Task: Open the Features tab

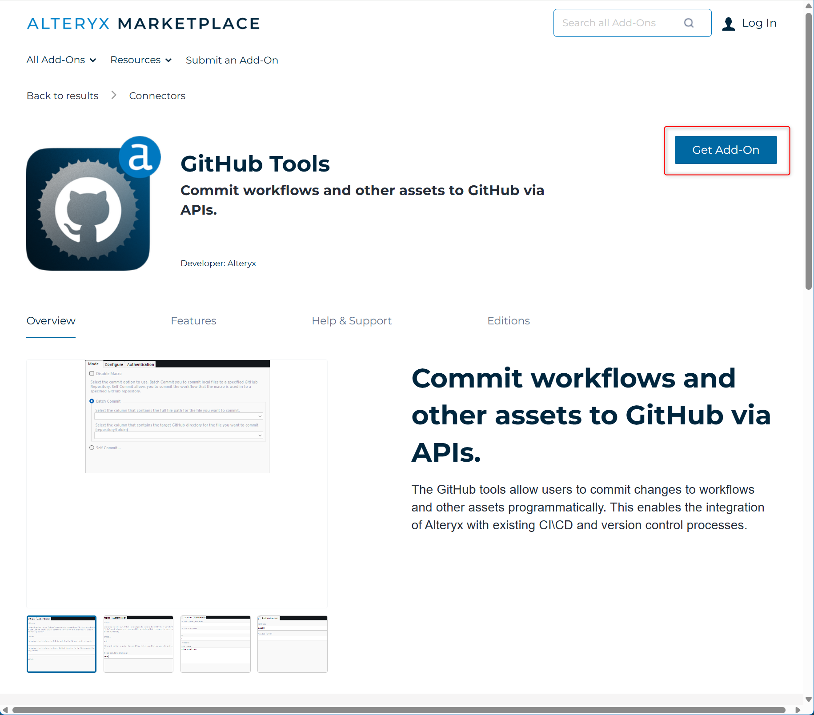Action: click(193, 321)
